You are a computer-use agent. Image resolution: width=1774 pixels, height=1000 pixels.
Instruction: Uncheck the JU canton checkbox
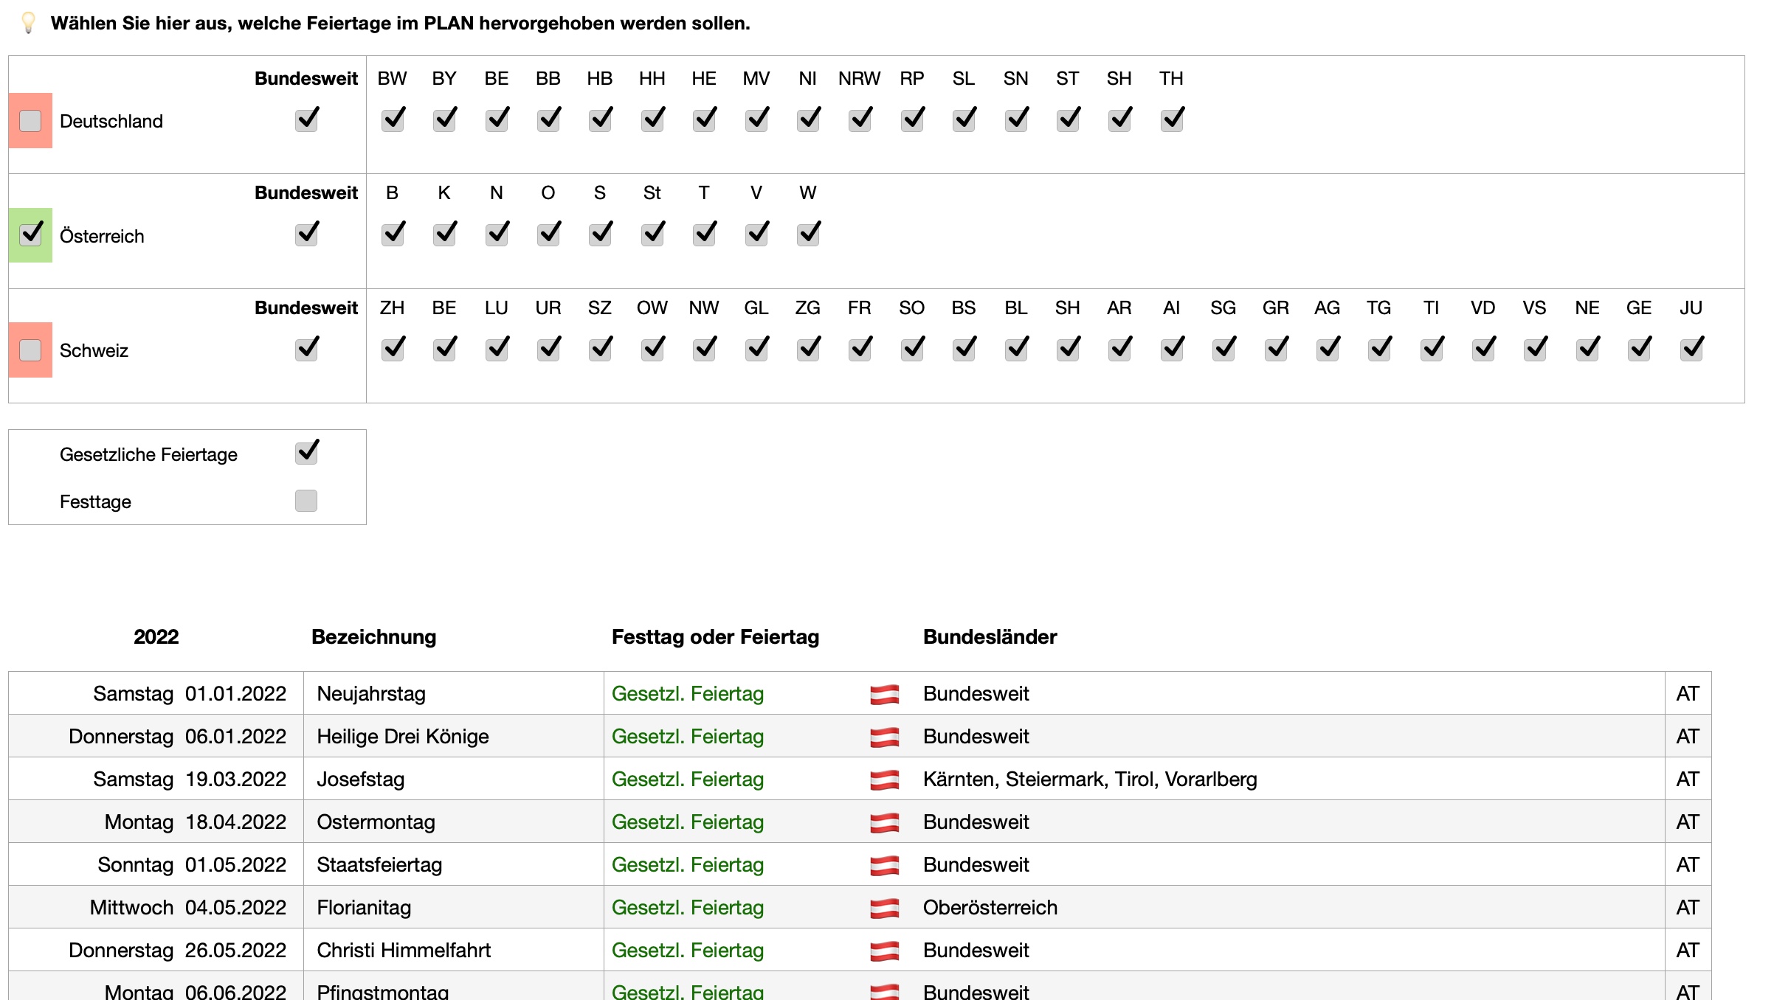tap(1691, 349)
